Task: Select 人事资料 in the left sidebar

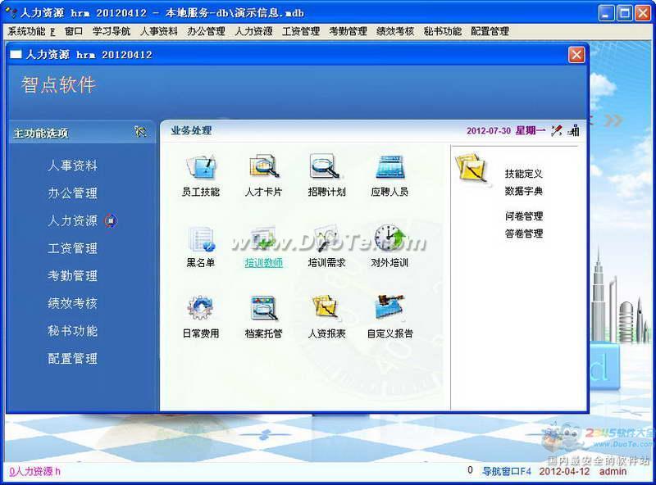Action: pyautogui.click(x=72, y=165)
